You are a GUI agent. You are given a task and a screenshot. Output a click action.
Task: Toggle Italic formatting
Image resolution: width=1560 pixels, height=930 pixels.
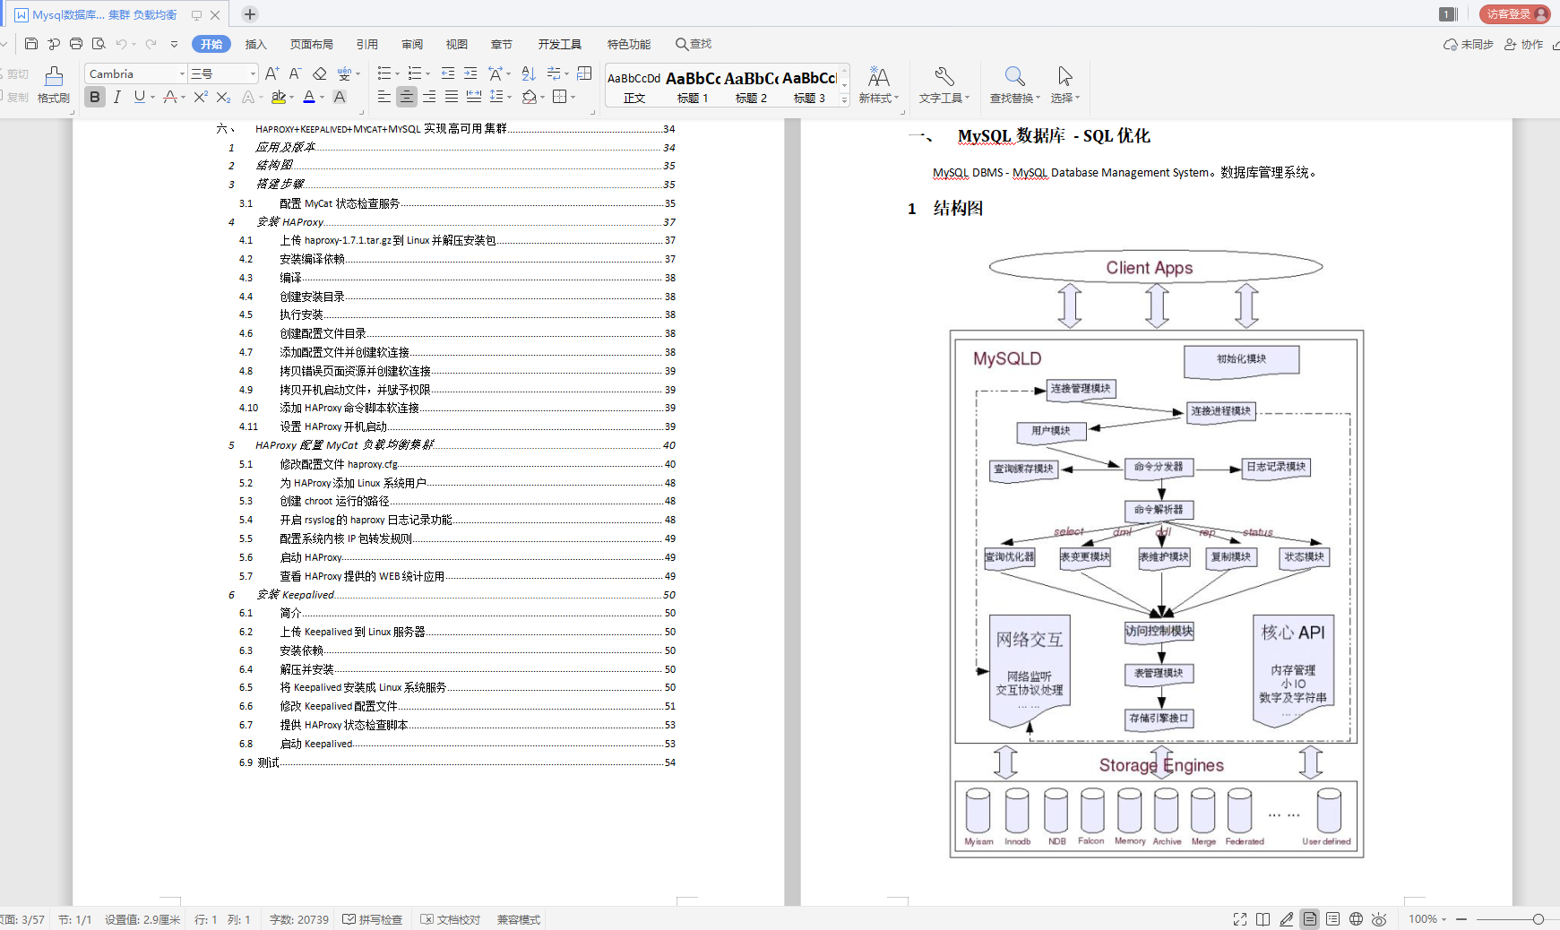coord(117,97)
